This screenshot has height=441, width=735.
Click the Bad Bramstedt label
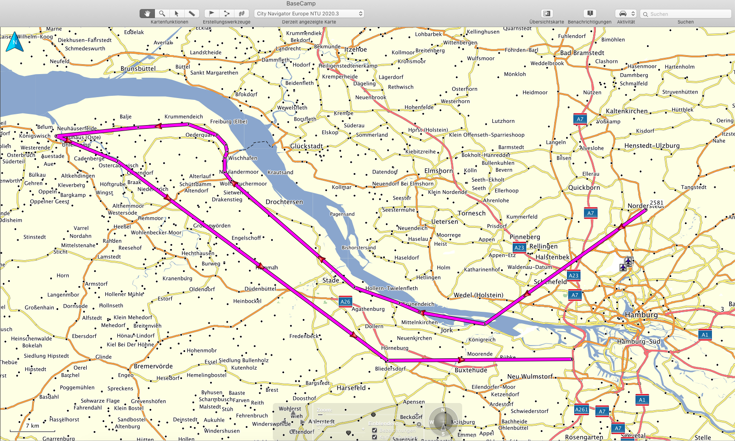point(582,53)
